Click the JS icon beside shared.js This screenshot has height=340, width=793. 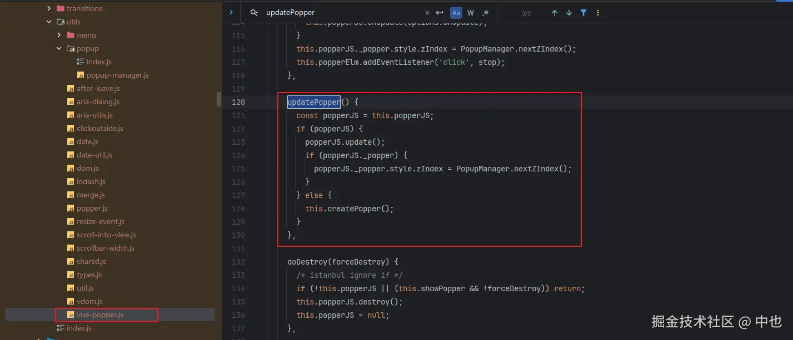tap(71, 261)
